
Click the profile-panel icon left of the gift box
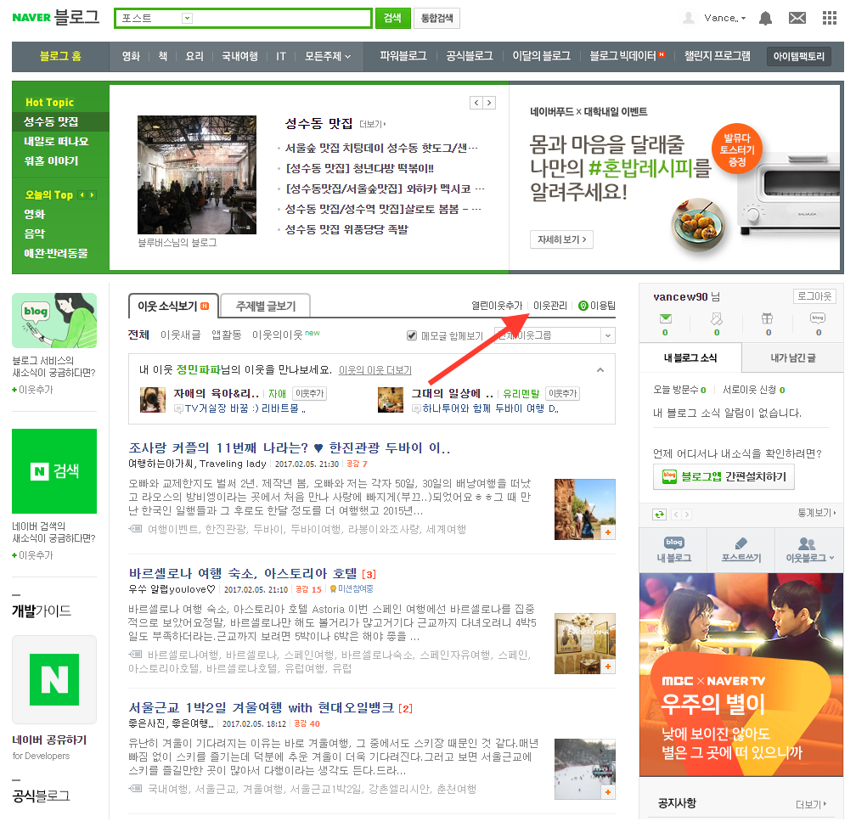(716, 318)
